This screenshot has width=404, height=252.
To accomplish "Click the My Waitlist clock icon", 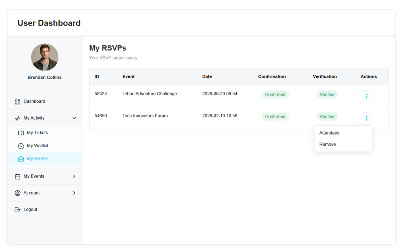I will coord(21,146).
